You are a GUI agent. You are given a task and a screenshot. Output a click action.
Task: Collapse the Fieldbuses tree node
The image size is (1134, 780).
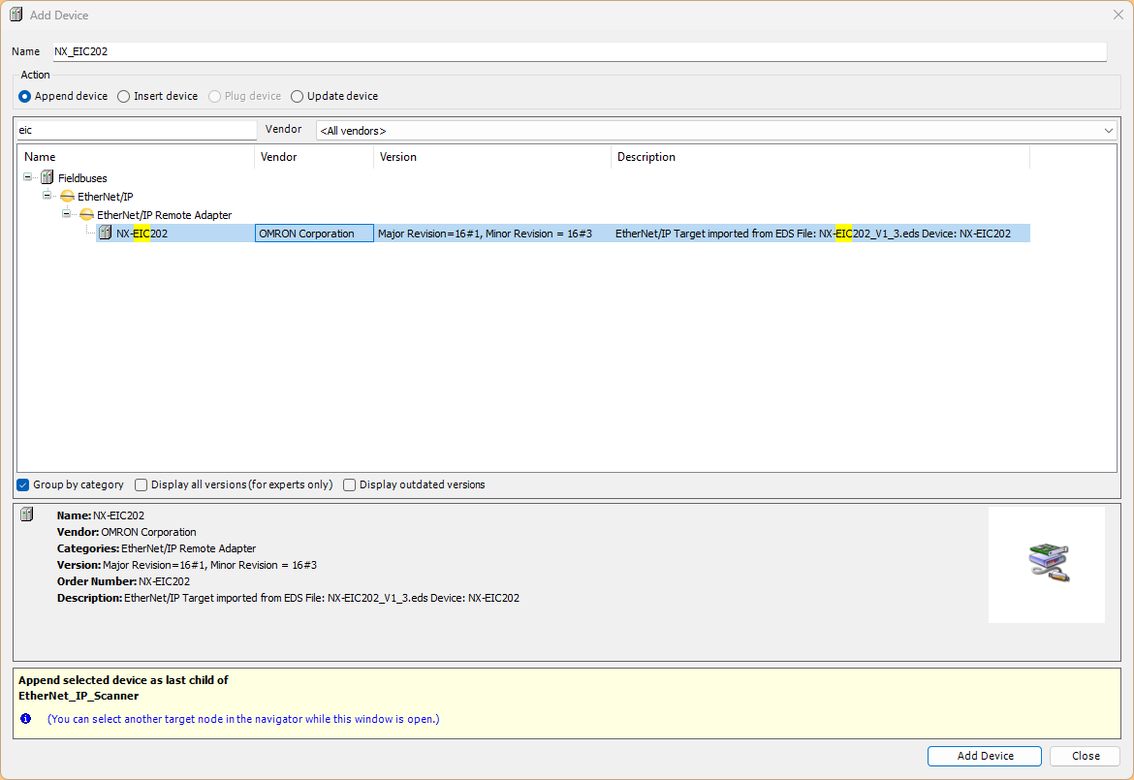(28, 178)
